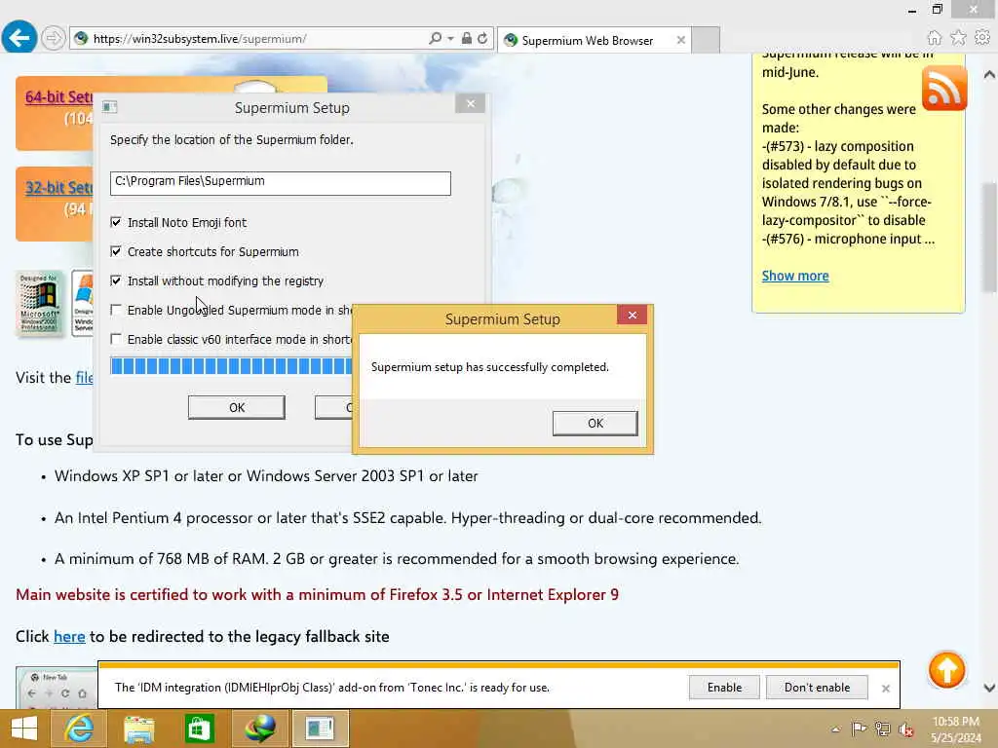
Task: Refresh the page
Action: (x=483, y=39)
